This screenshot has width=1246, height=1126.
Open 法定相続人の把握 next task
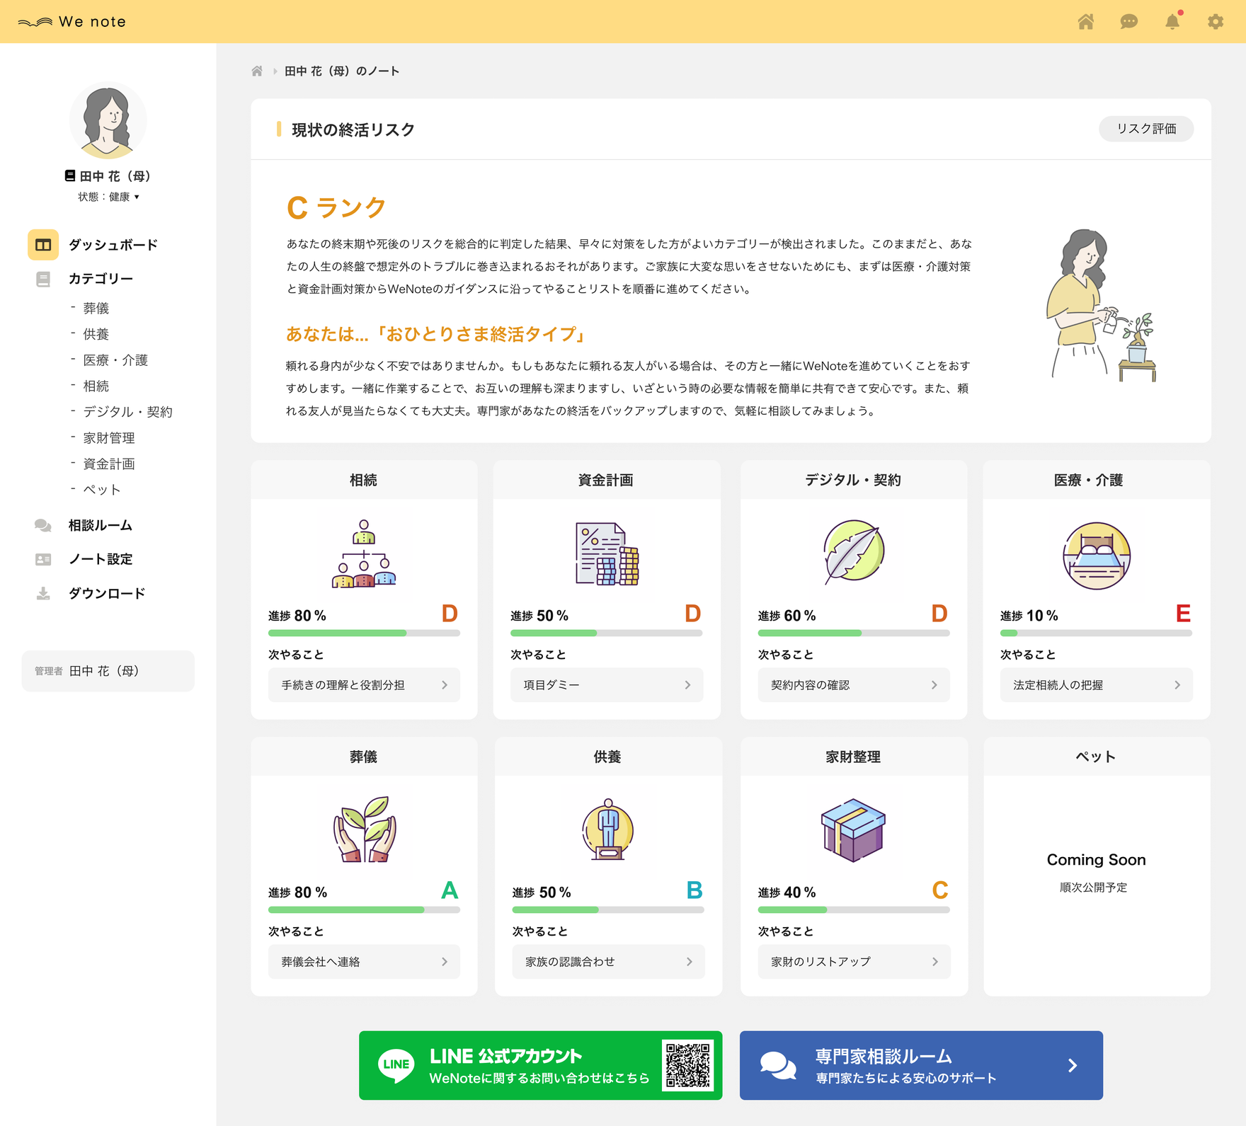click(1095, 685)
